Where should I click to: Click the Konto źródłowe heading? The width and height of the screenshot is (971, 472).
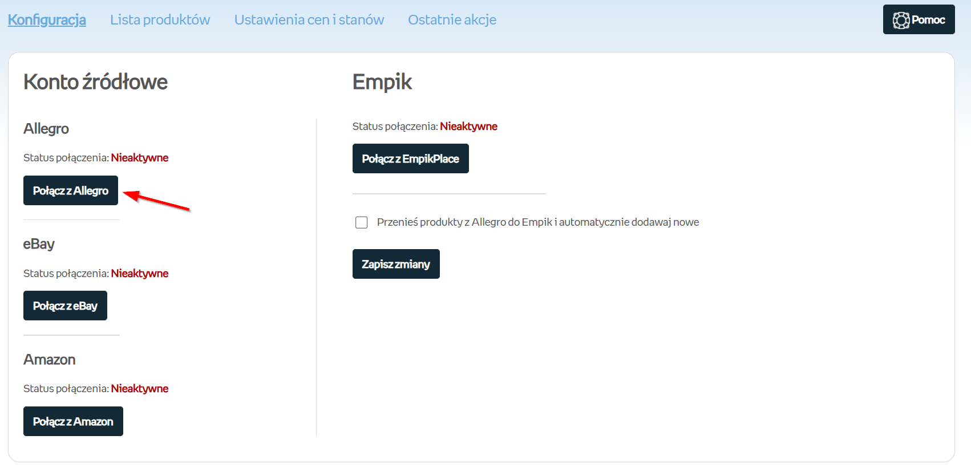click(x=95, y=82)
